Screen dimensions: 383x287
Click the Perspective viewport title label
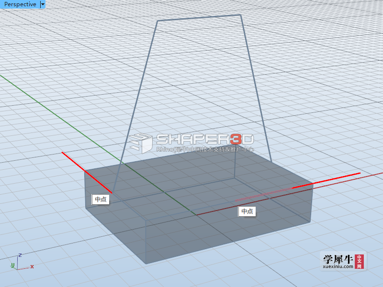point(20,4)
